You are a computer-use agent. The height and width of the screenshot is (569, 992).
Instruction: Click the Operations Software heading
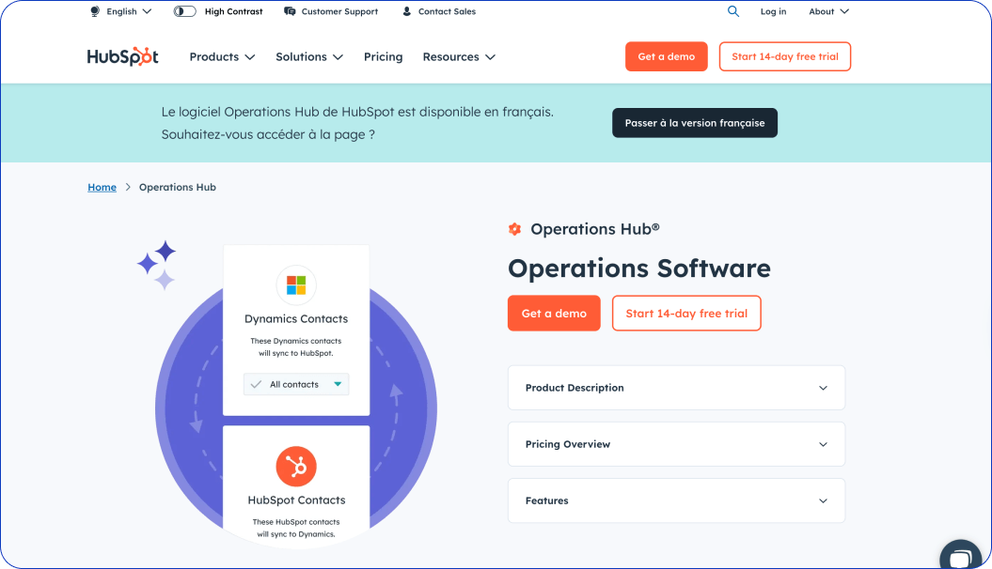click(x=639, y=269)
